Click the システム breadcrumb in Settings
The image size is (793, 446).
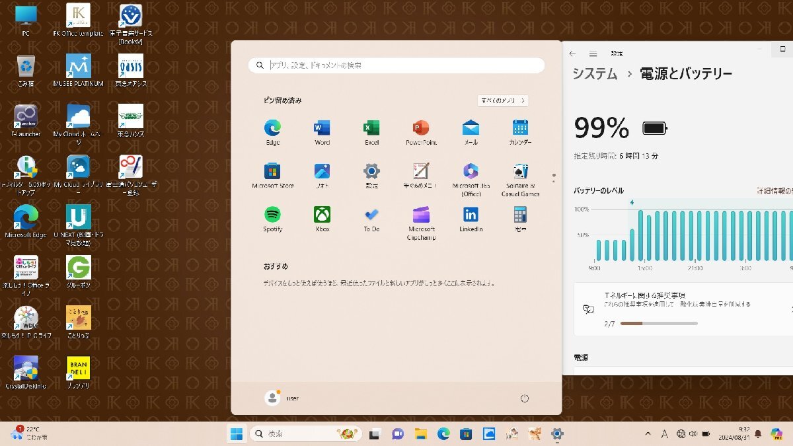[595, 74]
